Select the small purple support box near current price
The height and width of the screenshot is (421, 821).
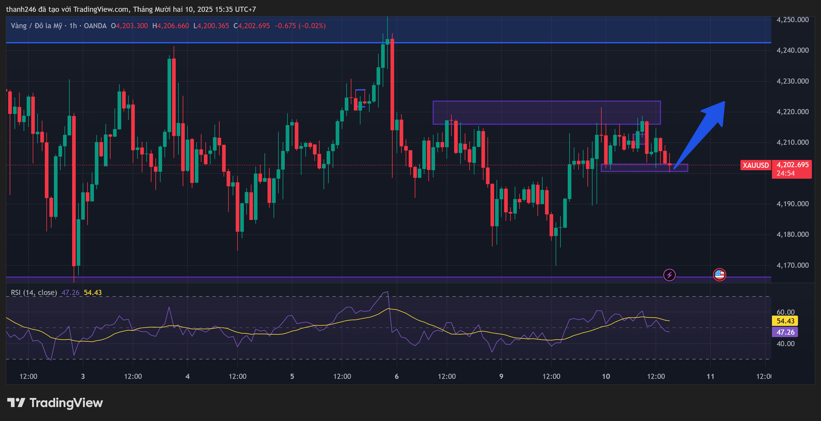pos(644,168)
